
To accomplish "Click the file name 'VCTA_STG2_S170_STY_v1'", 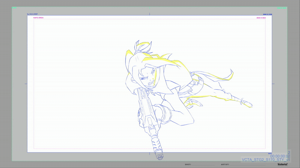I will tap(266, 160).
